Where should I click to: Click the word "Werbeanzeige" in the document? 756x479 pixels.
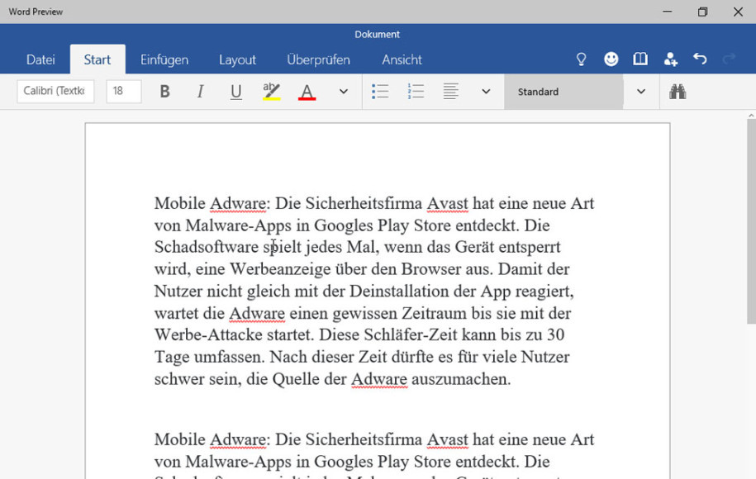point(279,269)
